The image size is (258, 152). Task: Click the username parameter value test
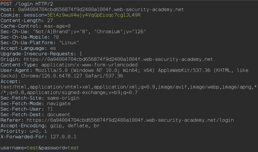pos(33,148)
